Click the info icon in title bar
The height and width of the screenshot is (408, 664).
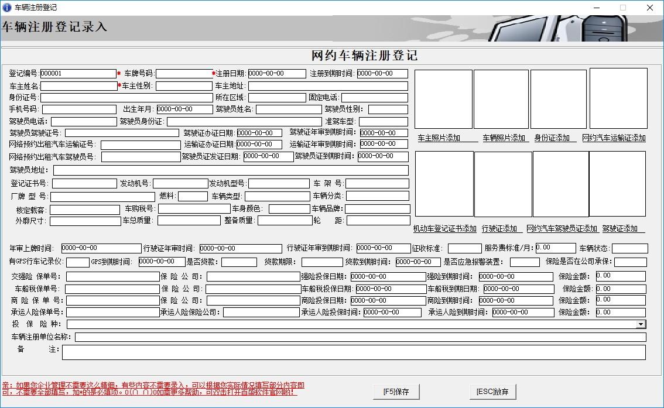point(7,7)
